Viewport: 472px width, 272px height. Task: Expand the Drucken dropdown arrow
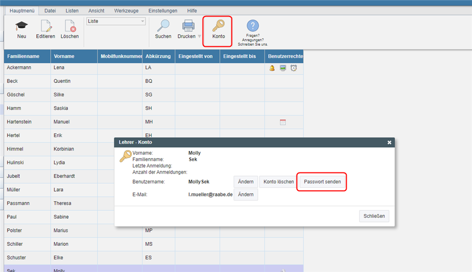point(199,36)
